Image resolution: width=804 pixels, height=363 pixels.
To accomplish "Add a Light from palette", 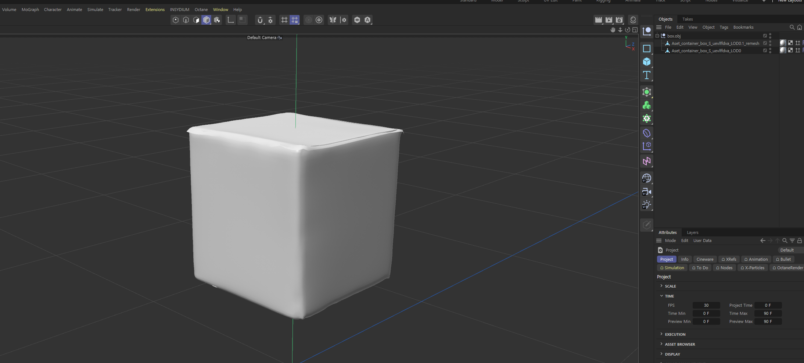I will [647, 205].
